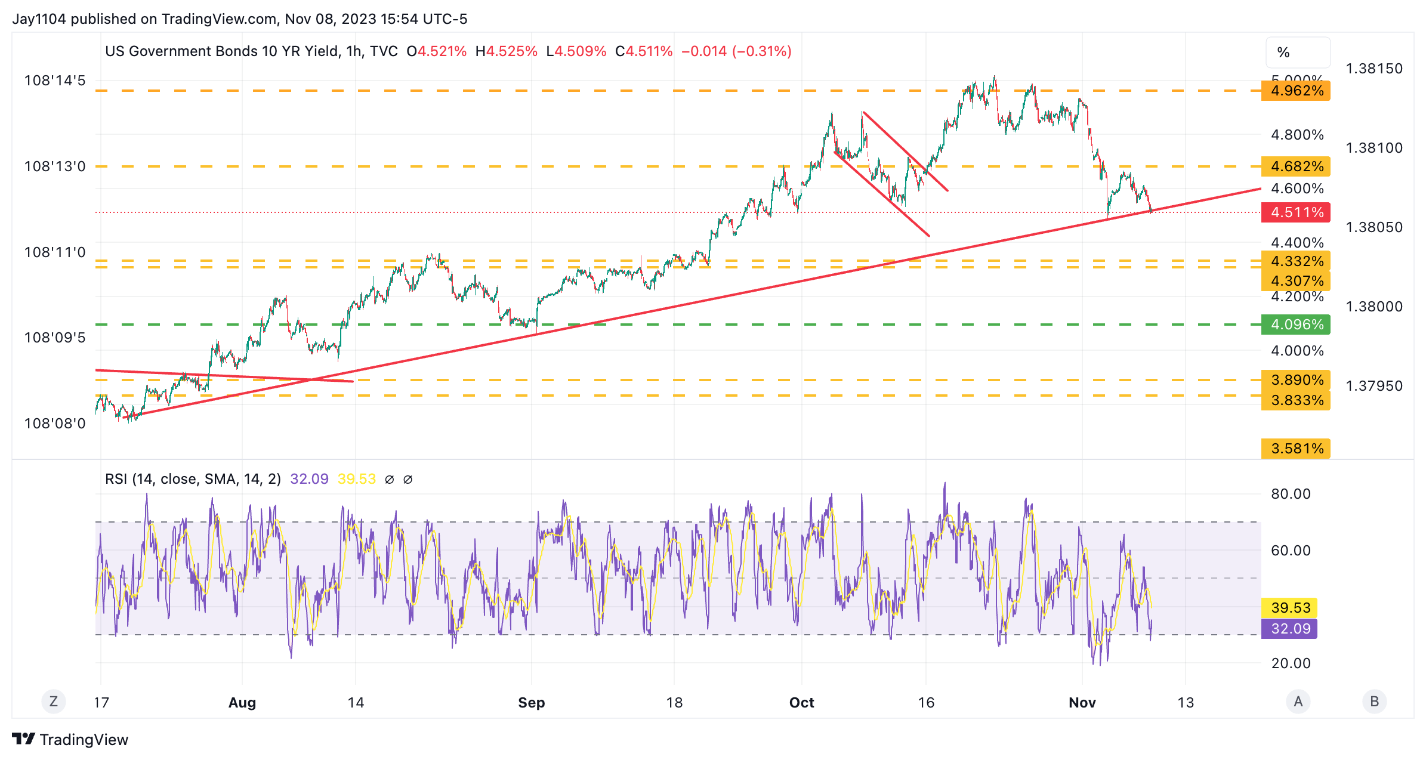Viewport: 1426px width, 760px height.
Task: Click the 3.890% level label
Action: pos(1296,380)
